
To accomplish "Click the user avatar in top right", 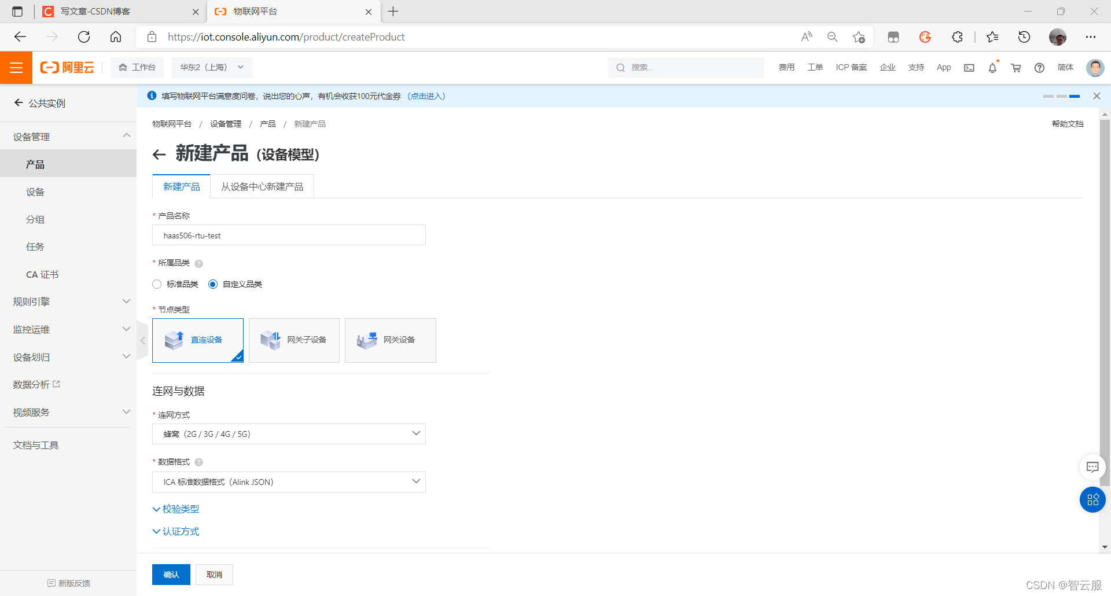I will tap(1095, 68).
